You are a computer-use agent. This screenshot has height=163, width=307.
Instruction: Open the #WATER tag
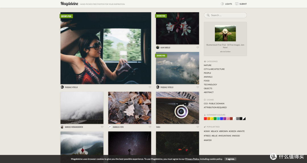click(208, 140)
